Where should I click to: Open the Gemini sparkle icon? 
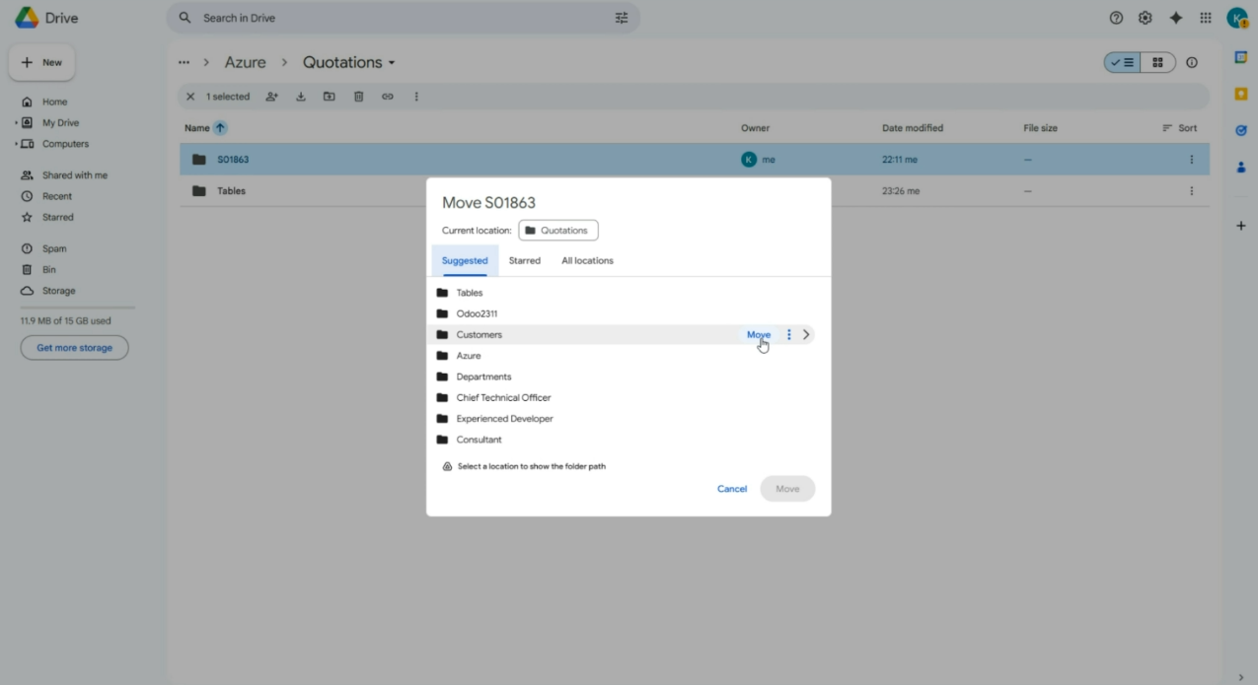pos(1175,18)
